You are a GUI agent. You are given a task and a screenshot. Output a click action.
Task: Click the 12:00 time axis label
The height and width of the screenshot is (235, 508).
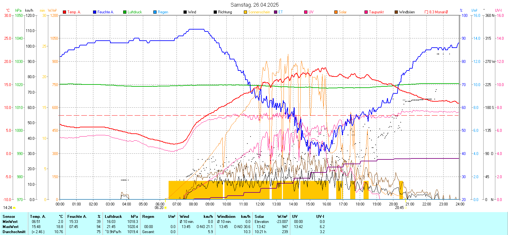(260, 204)
